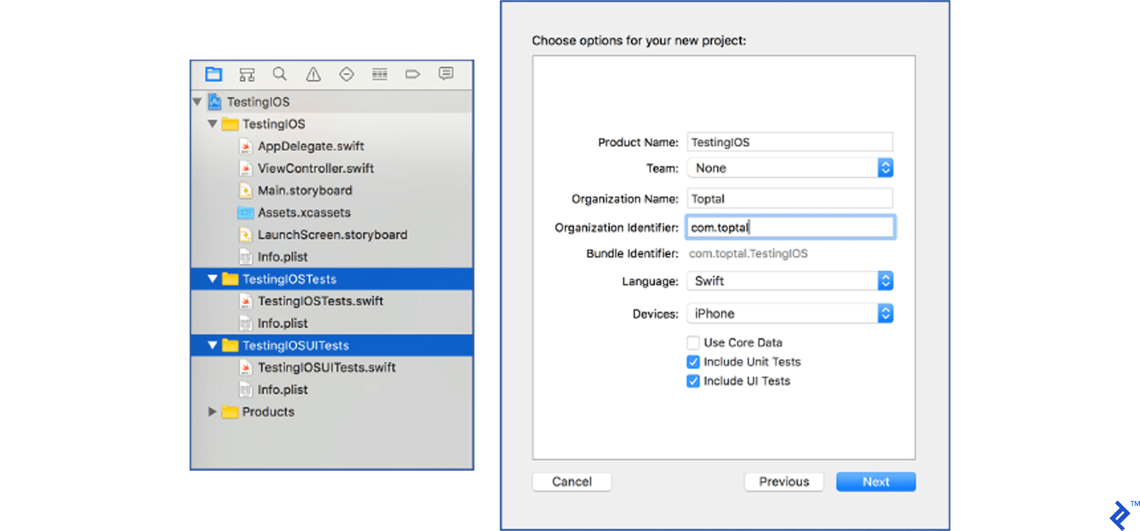Select Info.plist under the TestingIOS group
1140x531 pixels.
coord(282,257)
